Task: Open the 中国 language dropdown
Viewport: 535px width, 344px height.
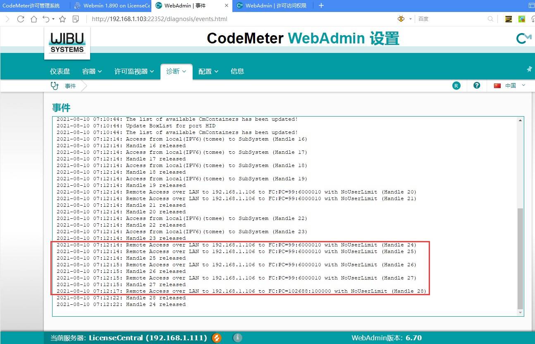Action: pos(515,86)
